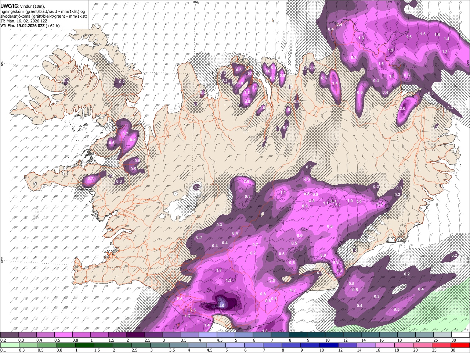470x353 pixels.
Task: Pick the dark green swatch labeled 1 in bottom legend
Action: tap(84, 345)
